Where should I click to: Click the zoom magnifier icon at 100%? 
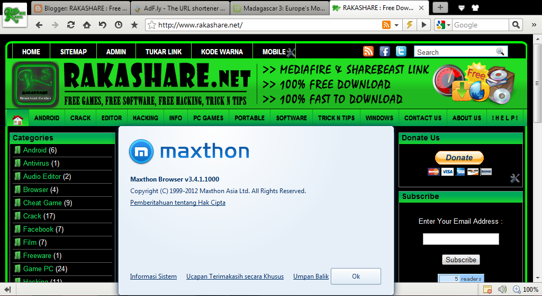pyautogui.click(x=517, y=290)
